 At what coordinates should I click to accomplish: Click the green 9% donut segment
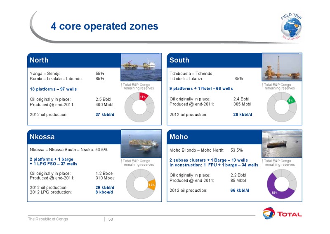291,100
